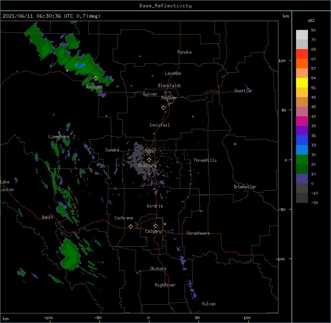Click the 50 tick on the horizontal axis
Image resolution: width=331 pixels, height=323 pixels.
198,318
